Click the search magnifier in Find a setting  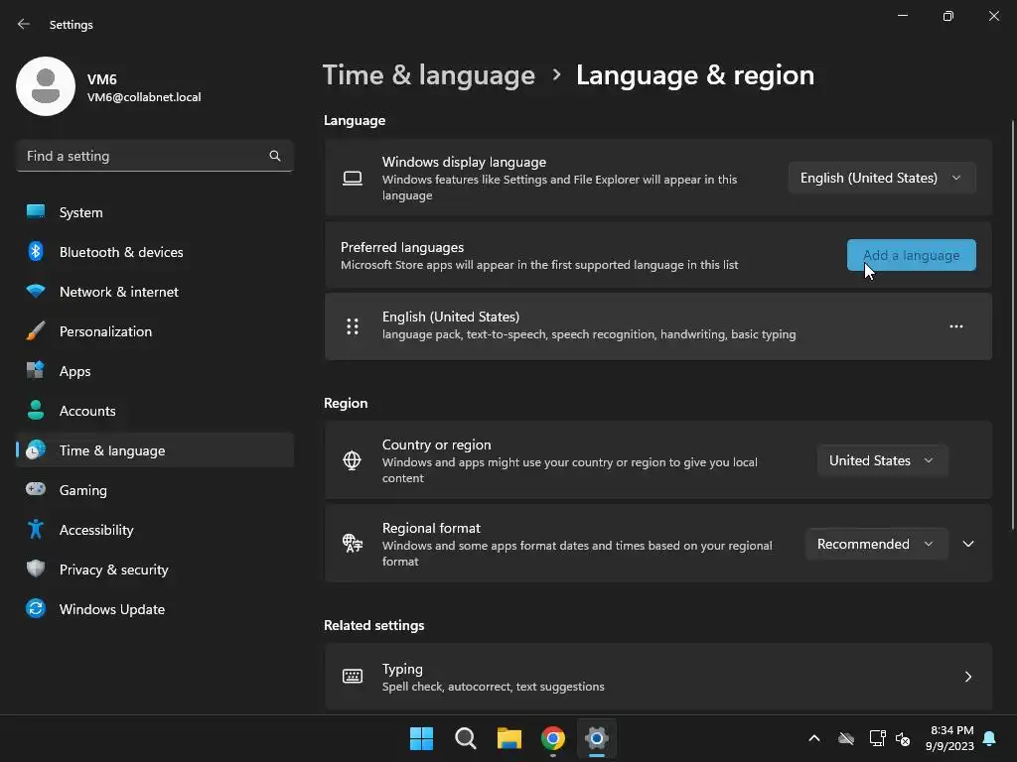click(275, 156)
